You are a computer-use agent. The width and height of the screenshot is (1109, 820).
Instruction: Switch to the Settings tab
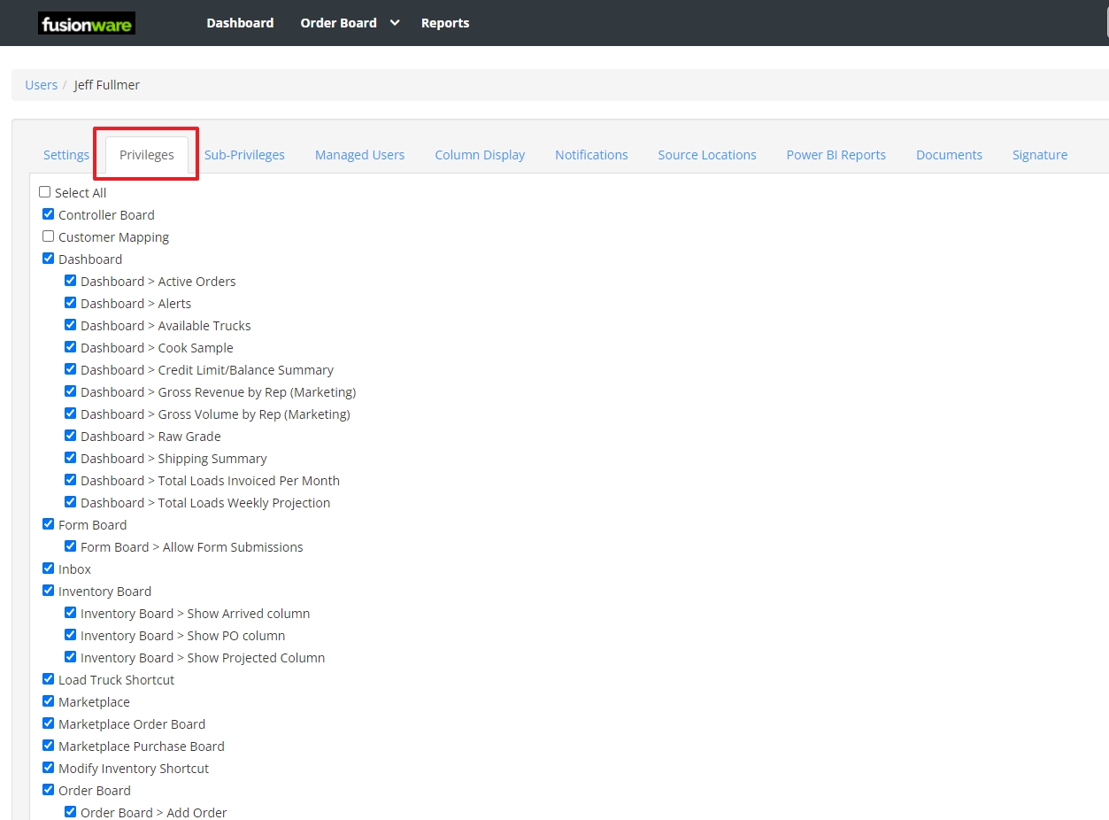[65, 154]
